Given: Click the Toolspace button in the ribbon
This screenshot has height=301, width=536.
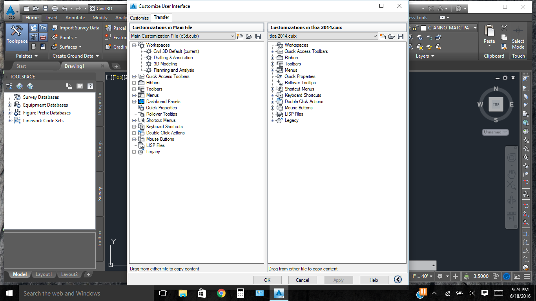Looking at the screenshot, I should coord(17,37).
